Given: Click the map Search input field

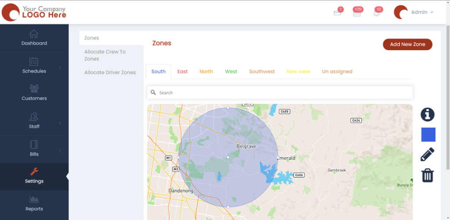Looking at the screenshot, I should [x=281, y=93].
